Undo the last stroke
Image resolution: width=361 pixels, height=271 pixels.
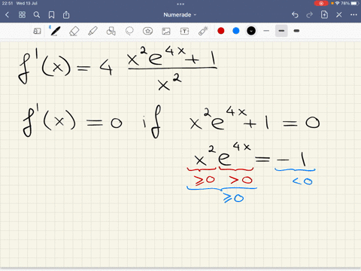click(x=295, y=15)
